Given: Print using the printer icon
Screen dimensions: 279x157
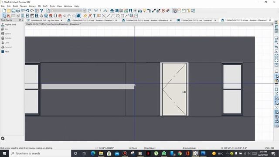Looking at the screenshot, I should [18, 10].
